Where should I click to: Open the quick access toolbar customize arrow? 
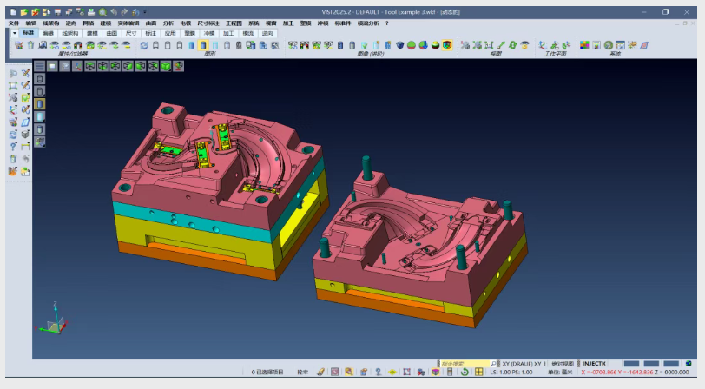[x=145, y=12]
